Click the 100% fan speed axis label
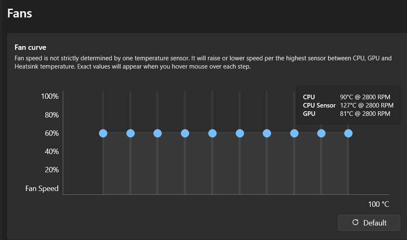 tap(50, 96)
